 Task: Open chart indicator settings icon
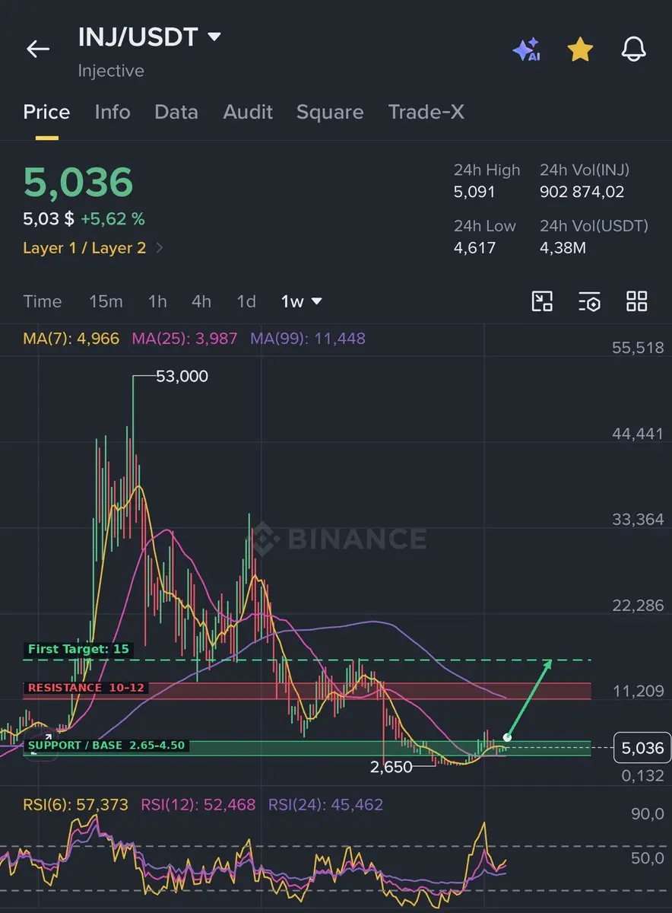click(x=589, y=302)
